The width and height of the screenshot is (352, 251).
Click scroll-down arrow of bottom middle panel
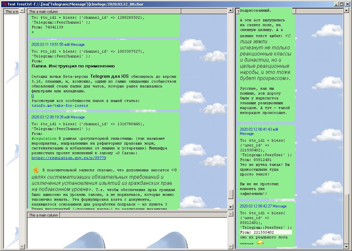231,246
